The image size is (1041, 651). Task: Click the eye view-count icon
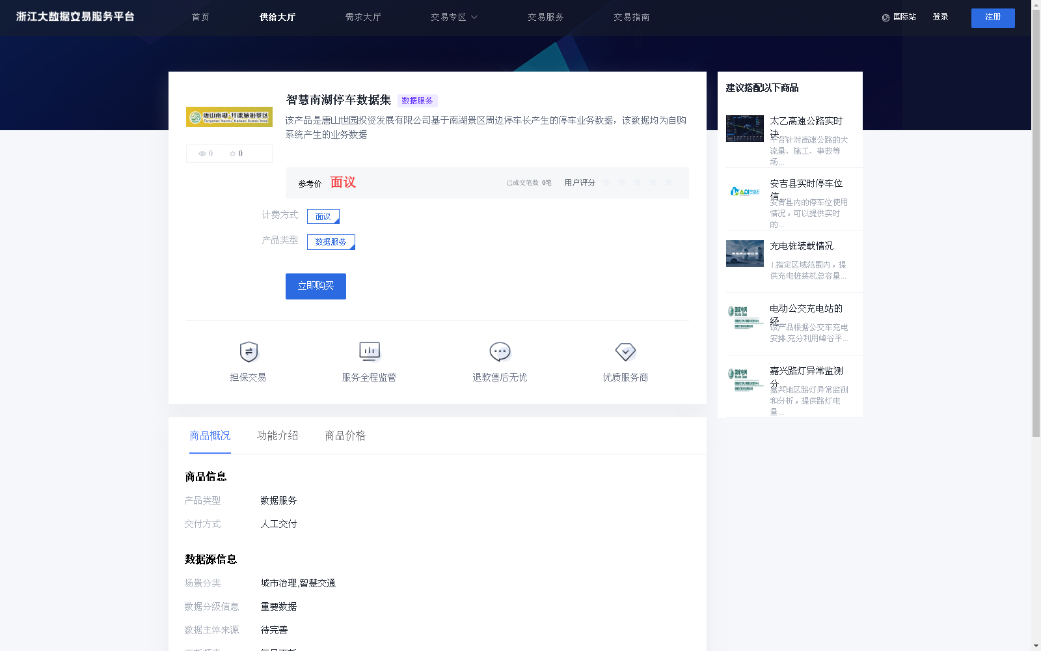202,154
